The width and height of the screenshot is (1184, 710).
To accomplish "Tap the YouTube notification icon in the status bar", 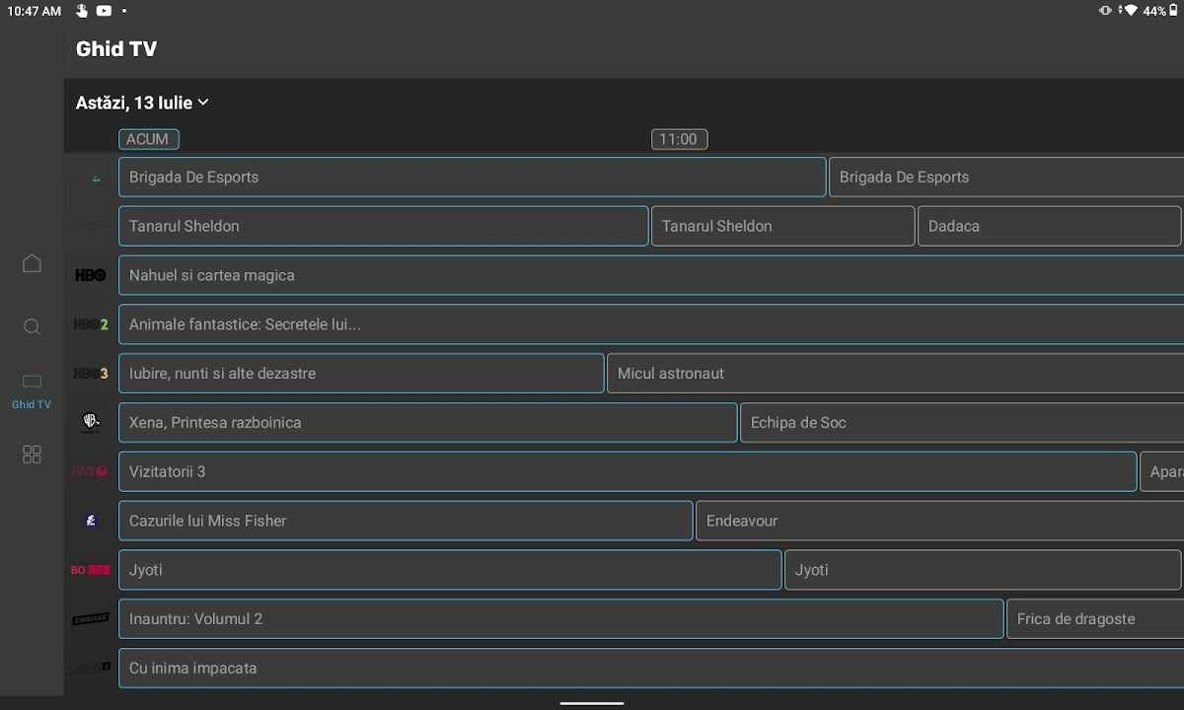I will [104, 11].
